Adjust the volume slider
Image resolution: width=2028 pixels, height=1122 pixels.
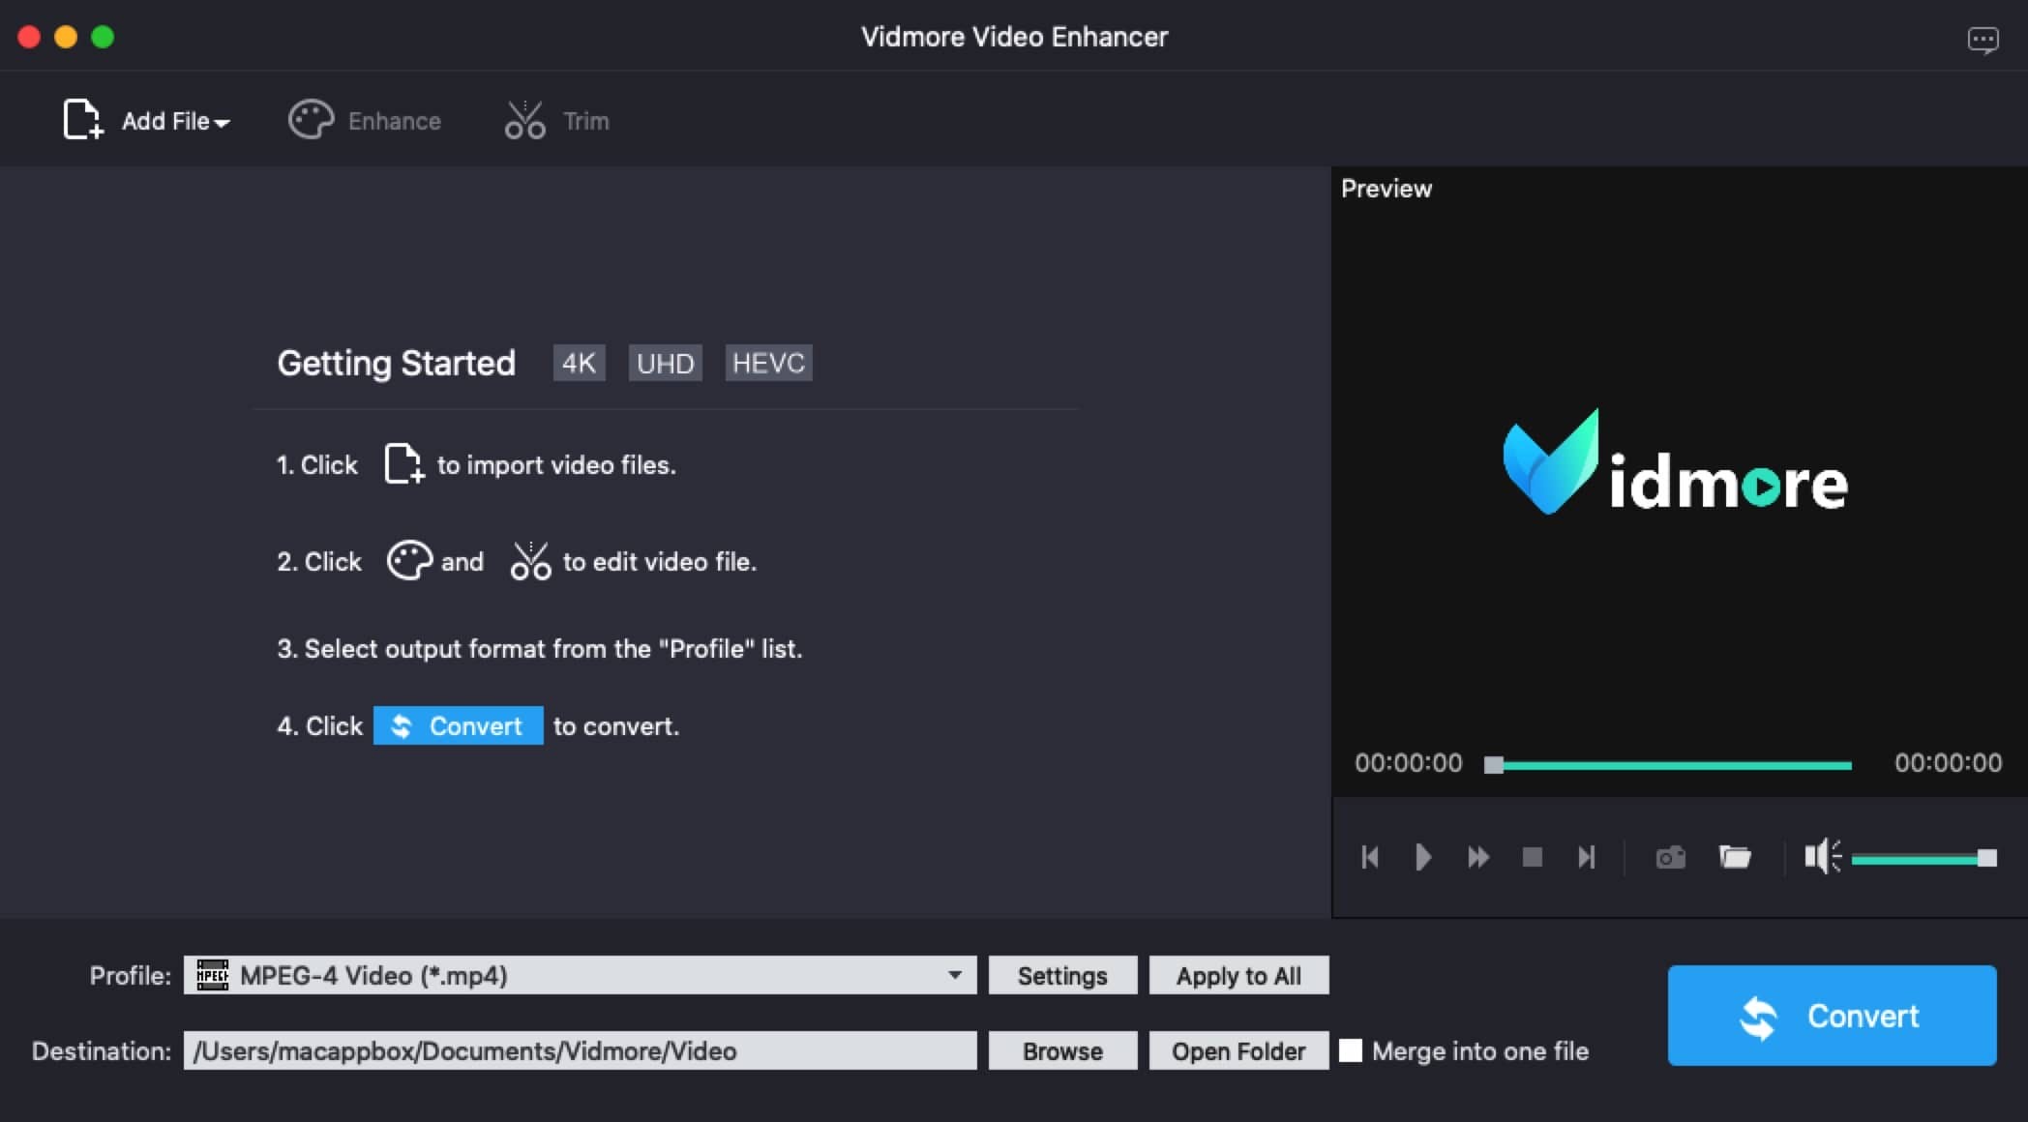(1924, 858)
